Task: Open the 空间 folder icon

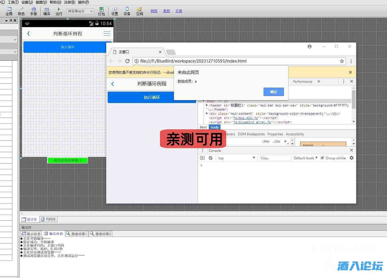Action: point(139,11)
